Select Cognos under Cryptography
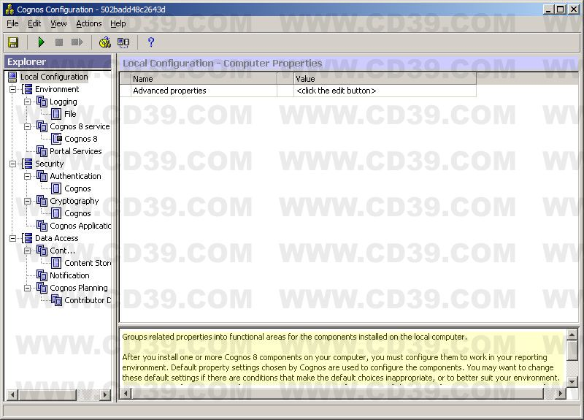Image resolution: width=584 pixels, height=420 pixels. click(77, 213)
